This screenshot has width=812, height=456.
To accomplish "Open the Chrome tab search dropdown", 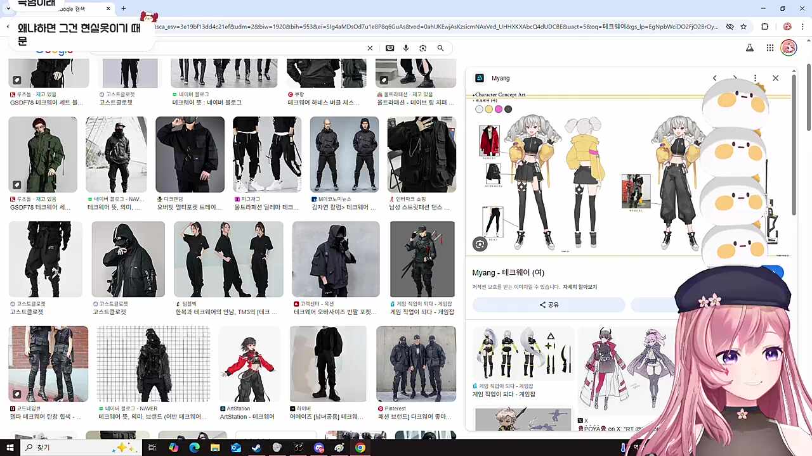I will (x=8, y=8).
